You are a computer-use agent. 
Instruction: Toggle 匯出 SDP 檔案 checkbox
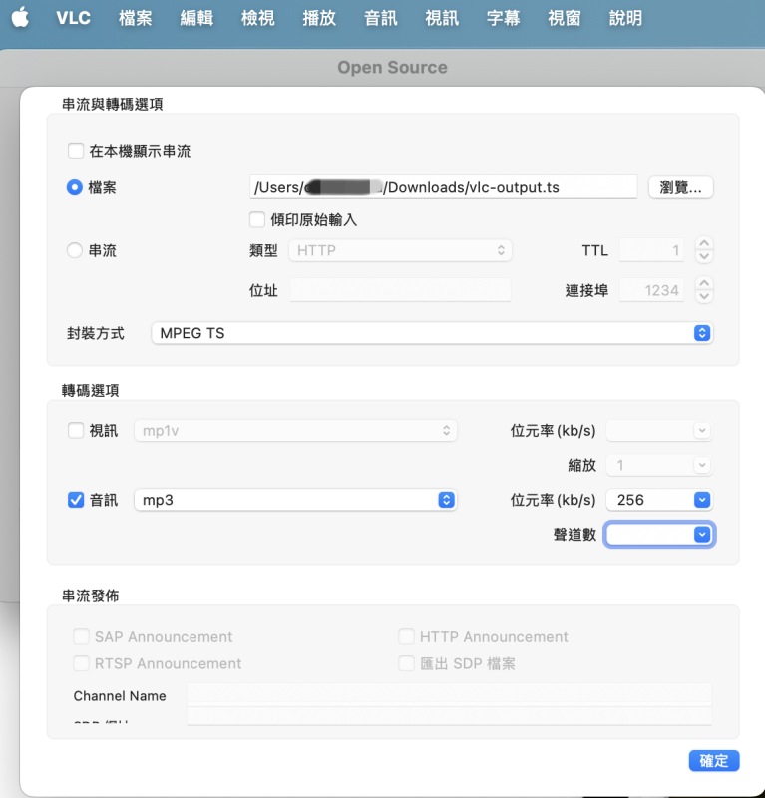[x=406, y=663]
